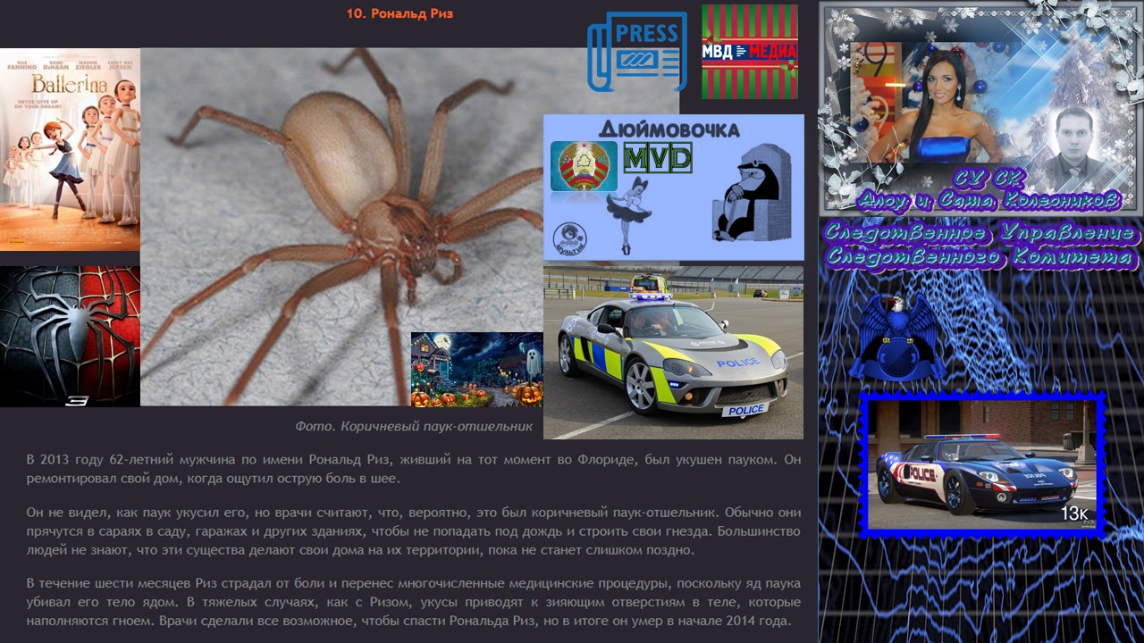
Task: Click the paragraph starting Он не видел
Action: (x=414, y=531)
